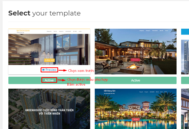Activate the BATDONGSAN template with Active button
The width and height of the screenshot is (189, 129).
point(49,80)
